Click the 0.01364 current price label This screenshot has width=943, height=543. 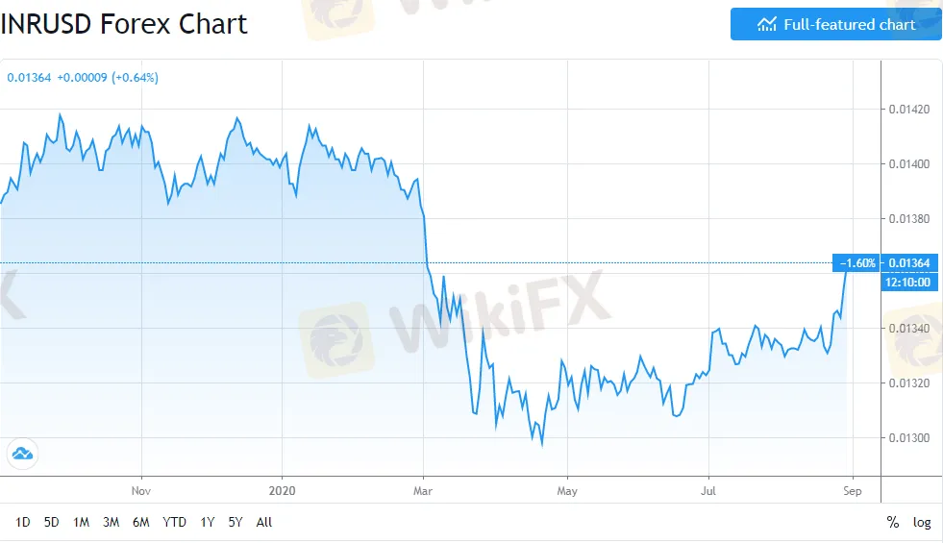coord(907,263)
